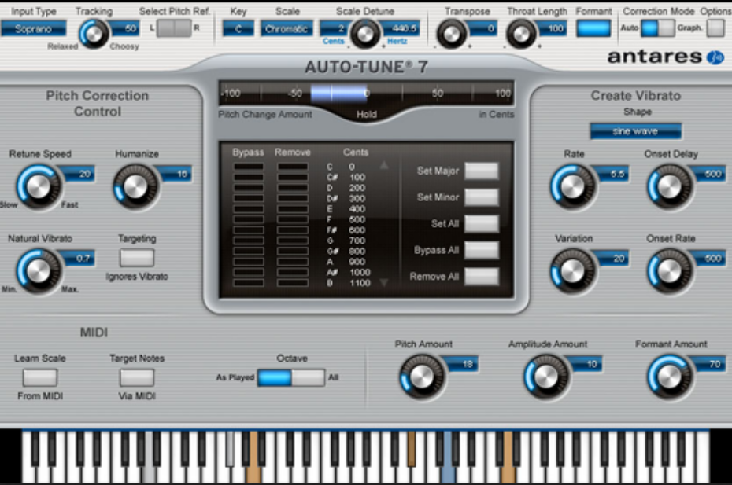Click the Set Minor button

[x=482, y=197]
